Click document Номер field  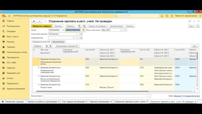pyautogui.click(x=55, y=30)
